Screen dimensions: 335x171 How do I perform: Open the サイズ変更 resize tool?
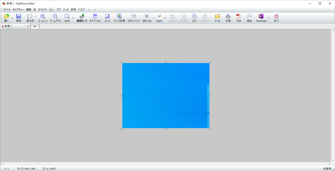pos(119,18)
